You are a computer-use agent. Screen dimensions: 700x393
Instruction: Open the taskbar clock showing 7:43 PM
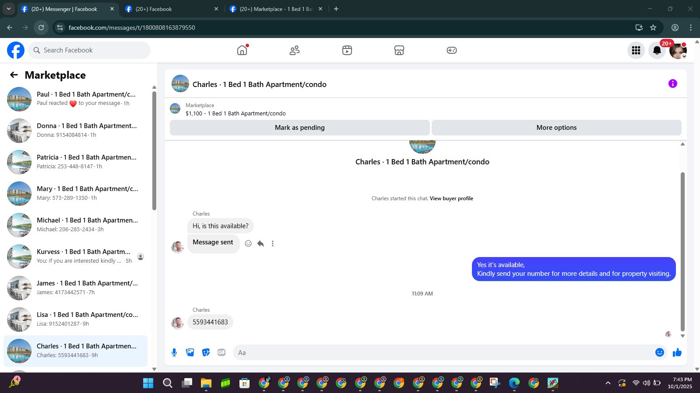pyautogui.click(x=680, y=383)
